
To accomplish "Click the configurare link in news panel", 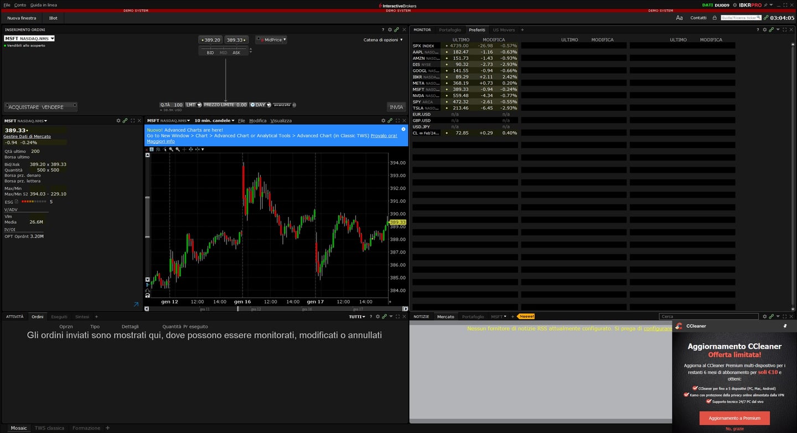I will pos(658,328).
